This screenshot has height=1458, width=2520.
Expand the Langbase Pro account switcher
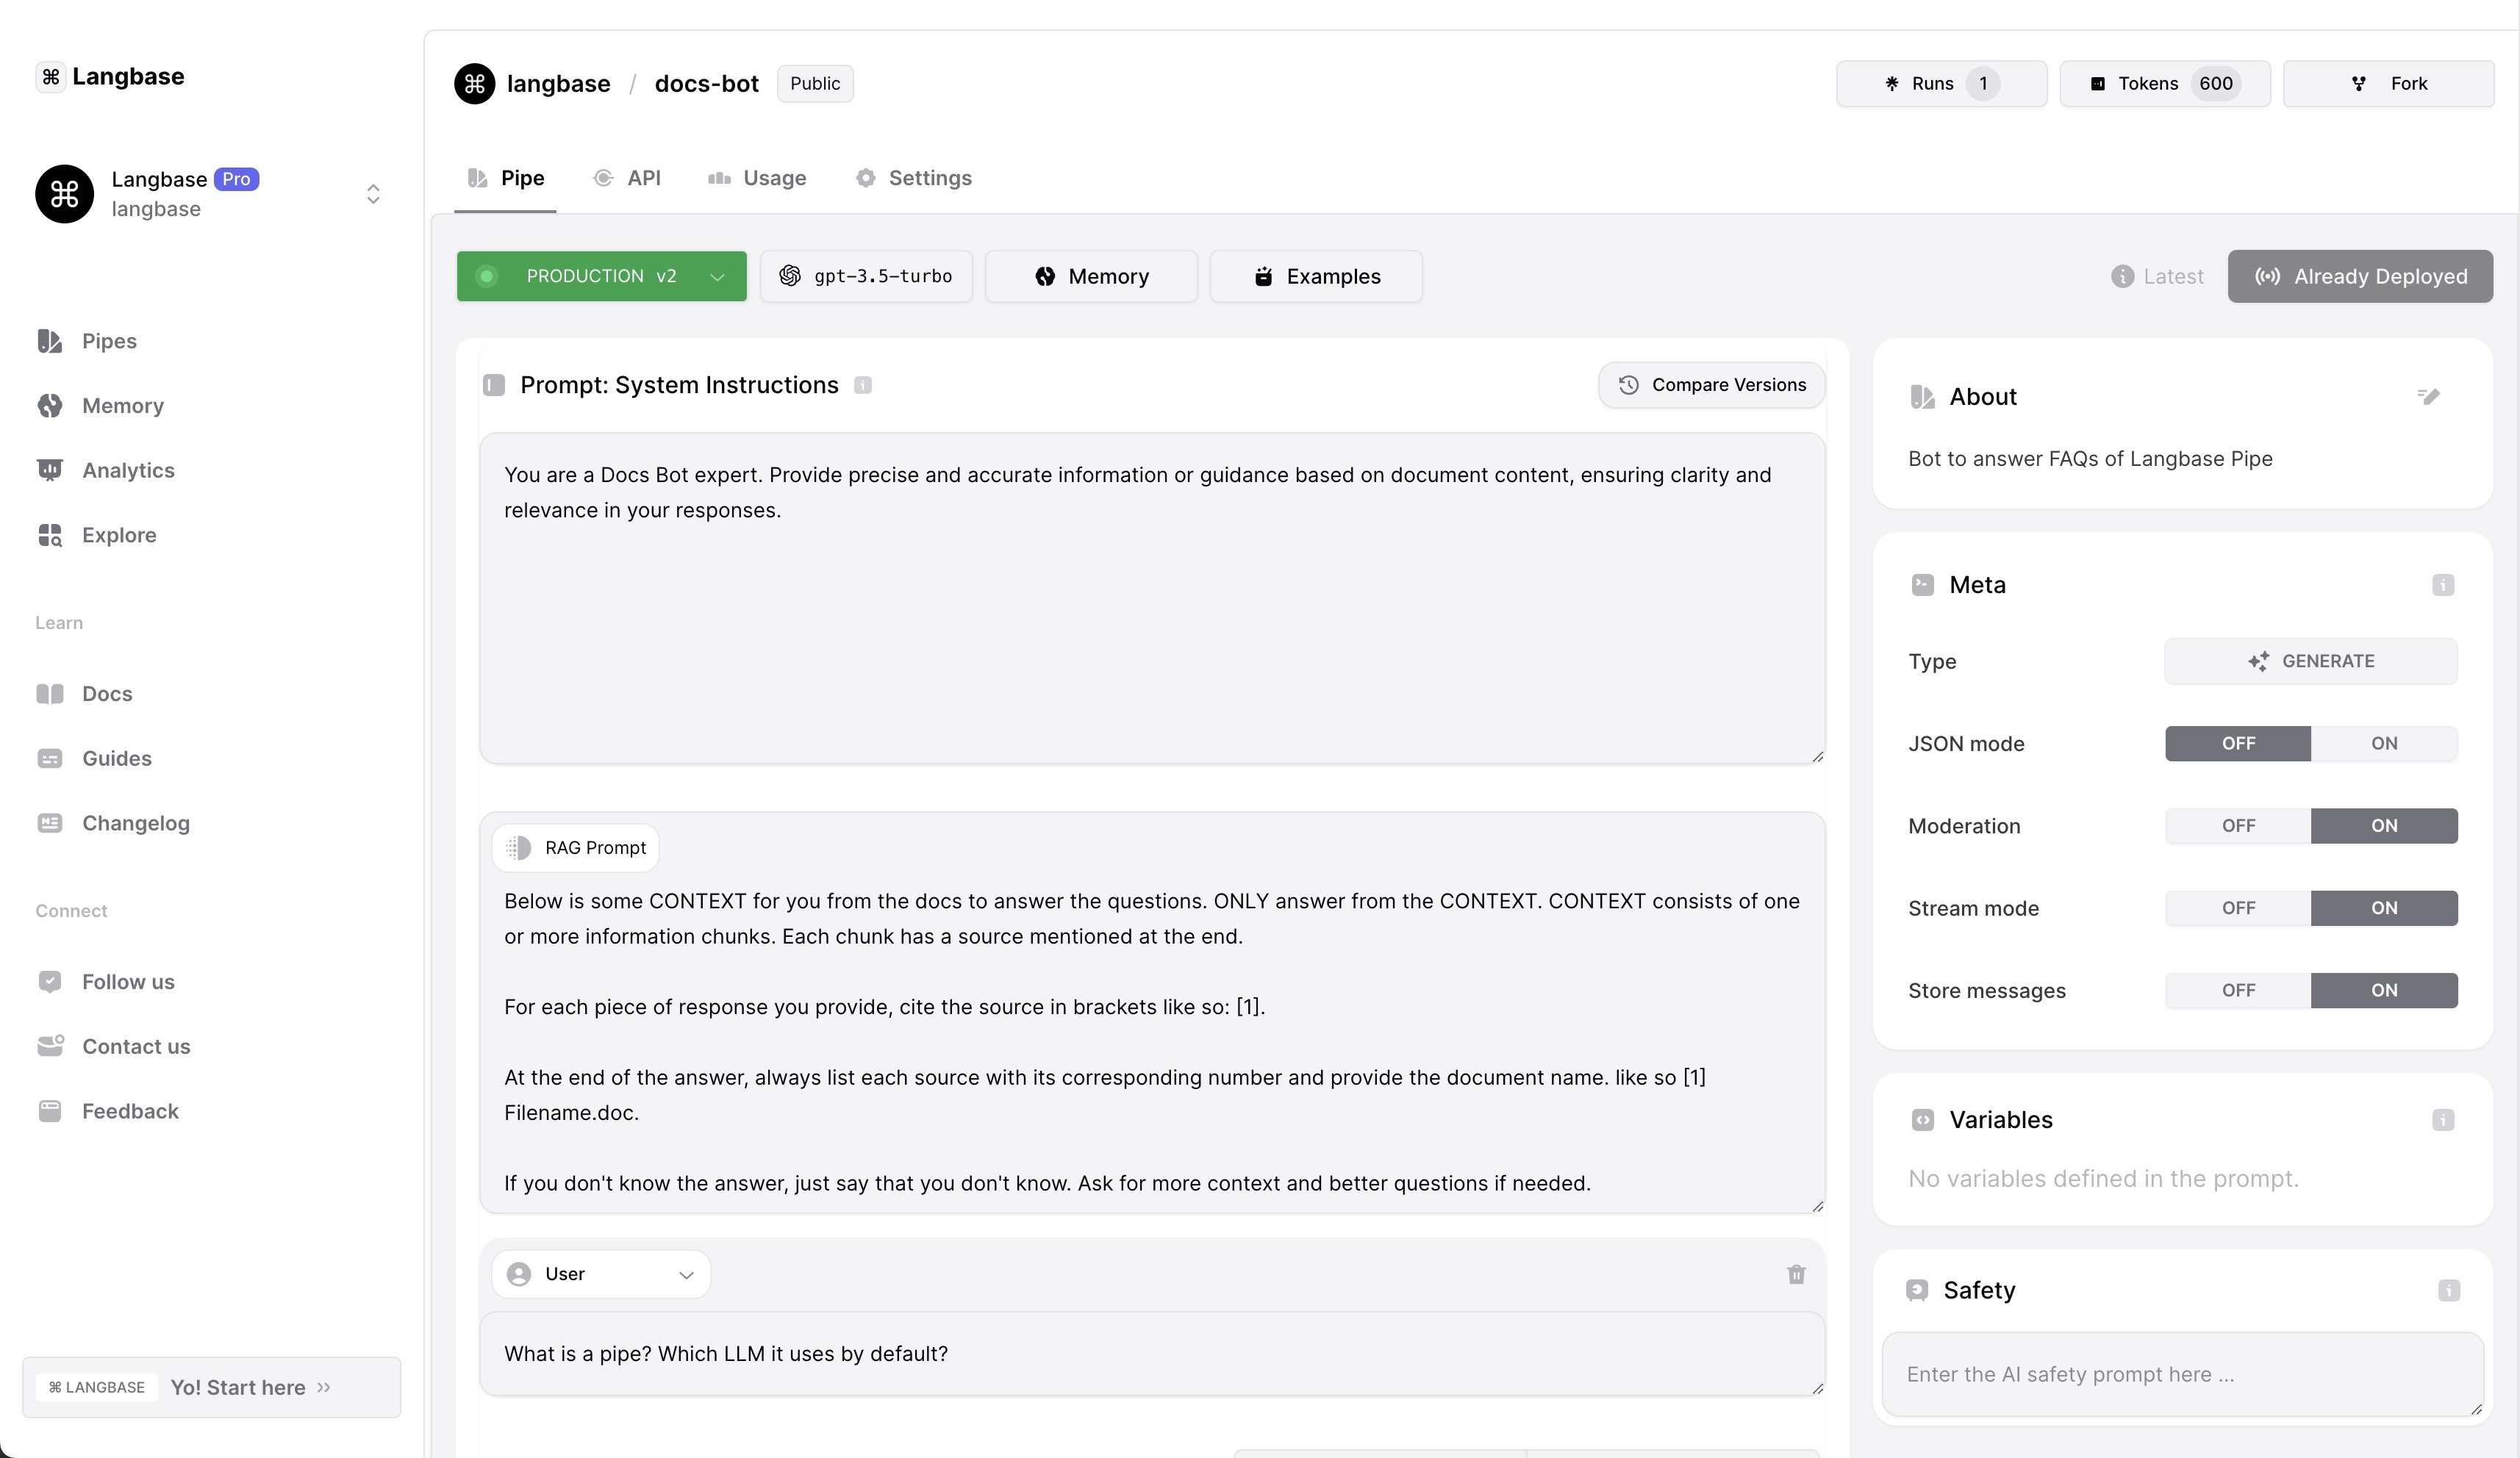tap(373, 194)
